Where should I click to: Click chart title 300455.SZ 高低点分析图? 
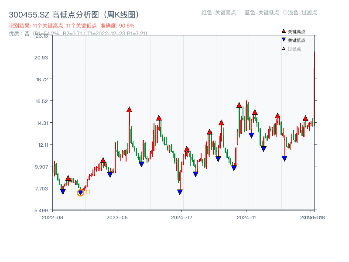tap(75, 15)
